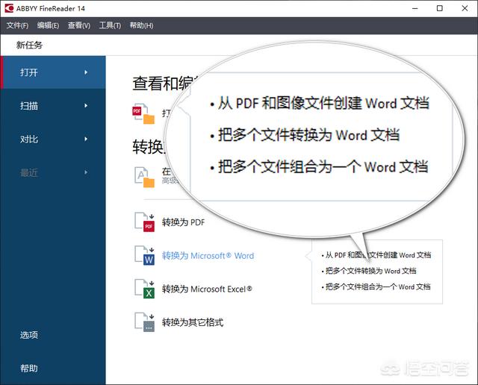Screen dimensions: 478x385
Task: Open 选项 in the sidebar
Action: (x=29, y=335)
